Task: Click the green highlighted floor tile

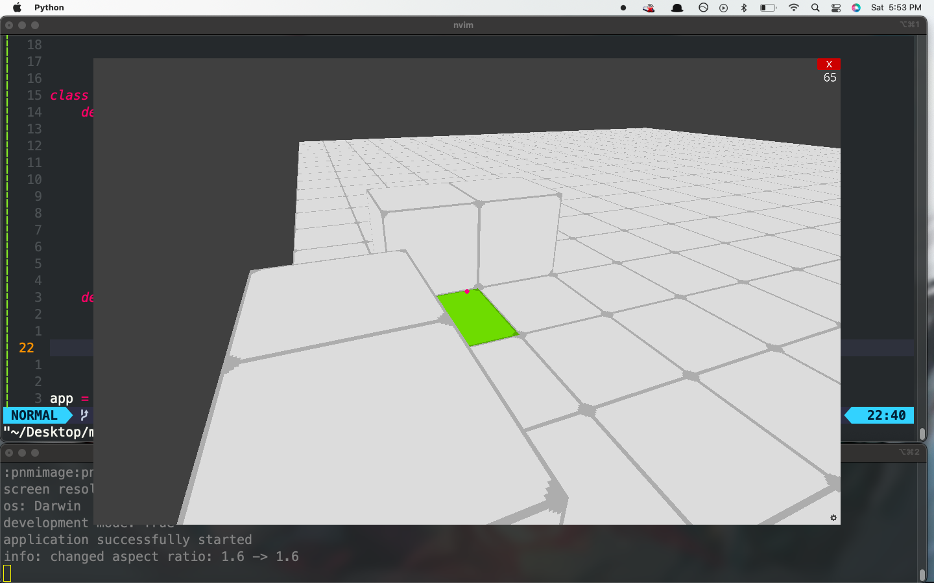Action: [x=478, y=317]
